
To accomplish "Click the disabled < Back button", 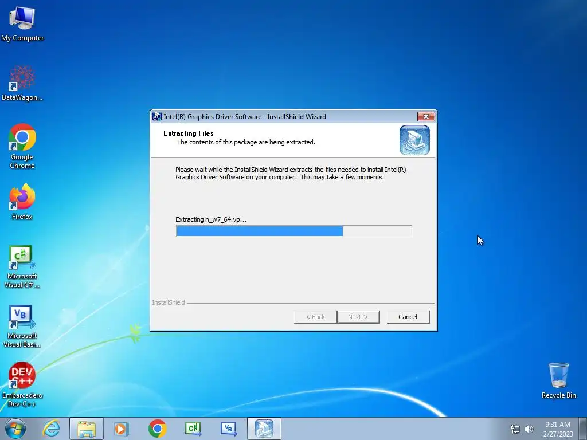I will coord(315,317).
